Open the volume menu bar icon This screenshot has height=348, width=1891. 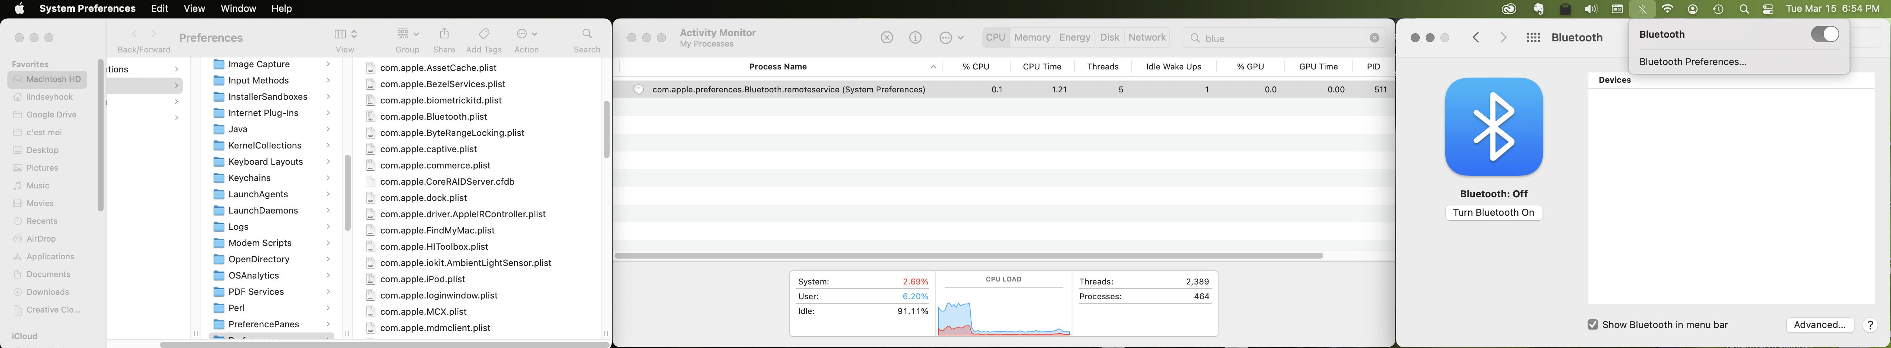(x=1591, y=10)
